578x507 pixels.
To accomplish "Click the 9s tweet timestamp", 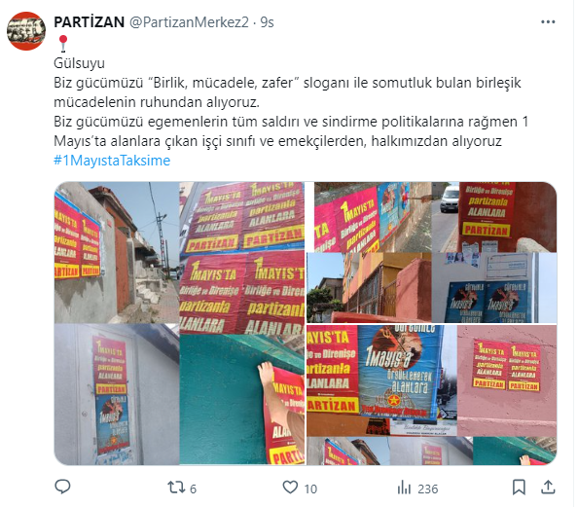I will click(267, 22).
